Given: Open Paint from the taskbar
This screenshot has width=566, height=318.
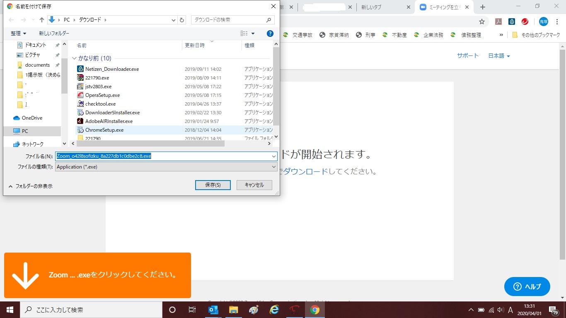Looking at the screenshot, I should 254,310.
